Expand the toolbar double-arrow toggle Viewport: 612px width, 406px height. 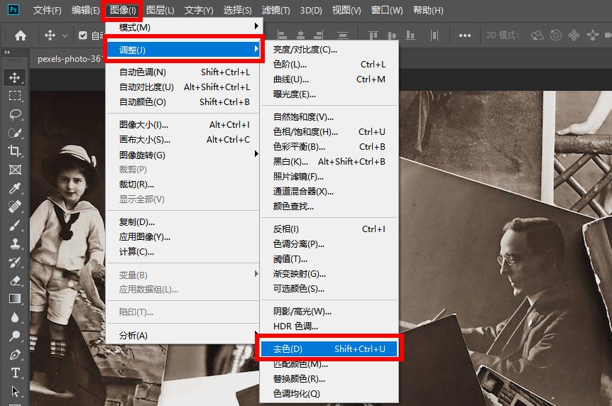click(7, 52)
